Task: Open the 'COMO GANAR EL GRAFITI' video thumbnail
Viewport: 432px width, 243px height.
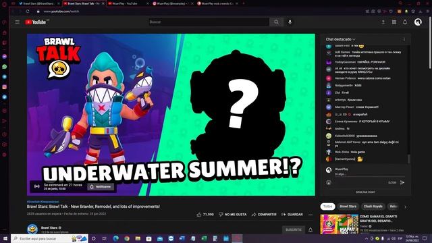Action: point(339,224)
